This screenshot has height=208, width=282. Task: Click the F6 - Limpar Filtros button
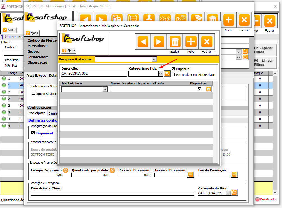coord(263,63)
